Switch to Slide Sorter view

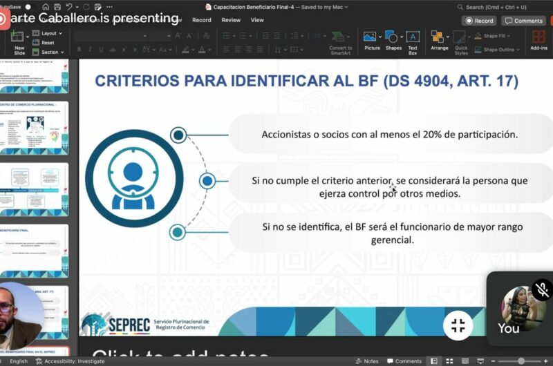[449, 361]
